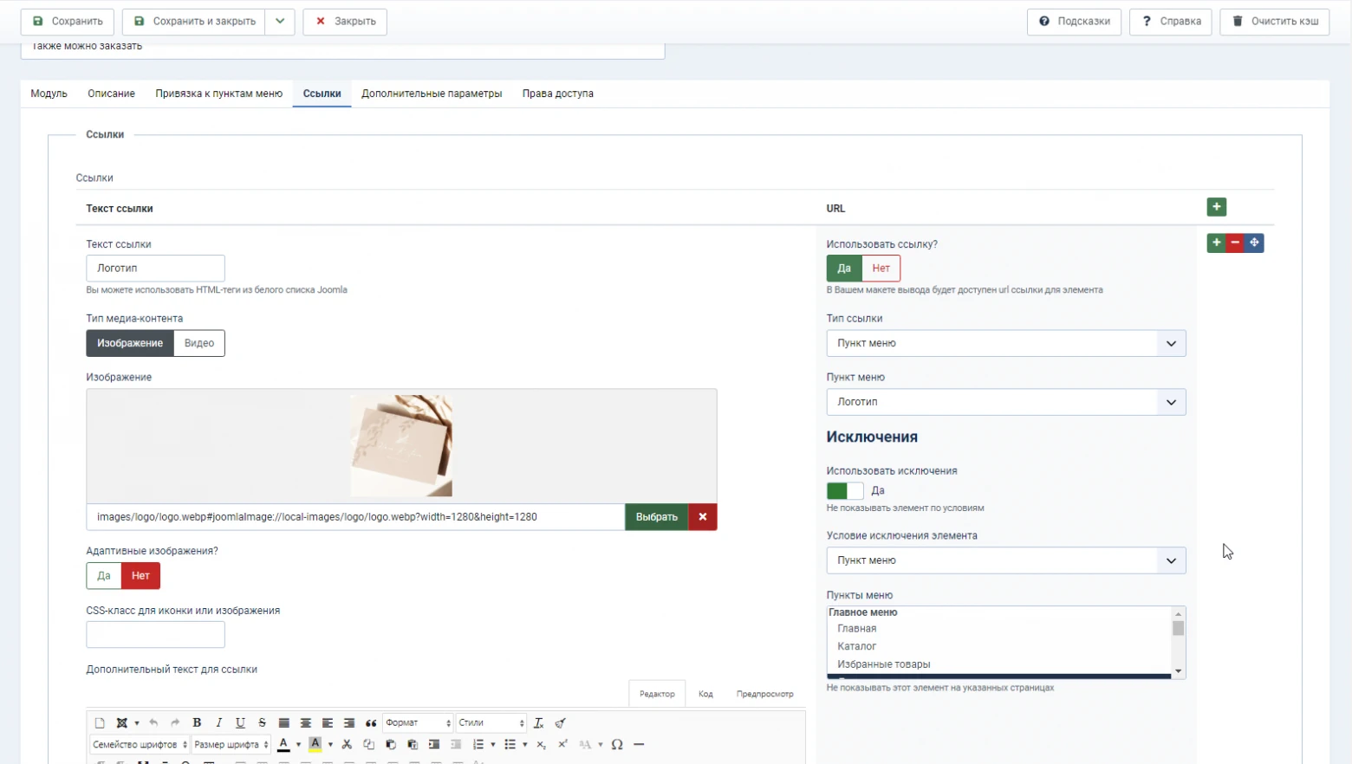Pick text color with the A swatch

pos(283,744)
